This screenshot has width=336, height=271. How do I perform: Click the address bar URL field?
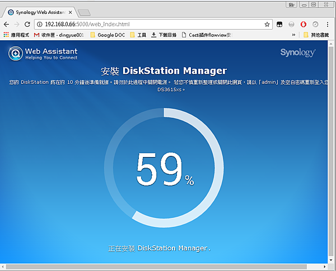pos(153,25)
